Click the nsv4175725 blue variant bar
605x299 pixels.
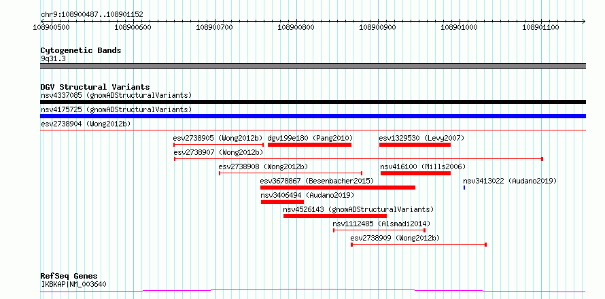313,116
